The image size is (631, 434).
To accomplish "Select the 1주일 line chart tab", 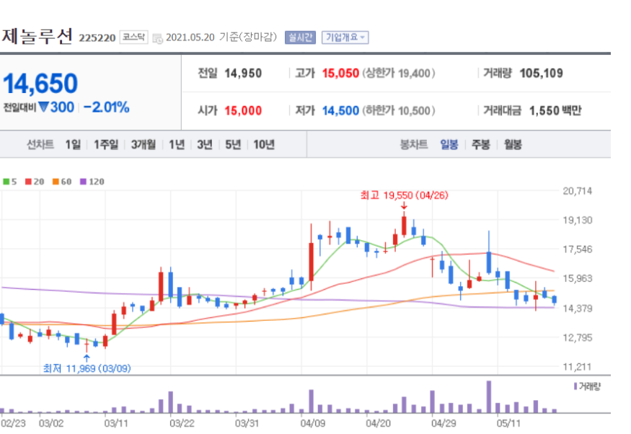I will 106,144.
